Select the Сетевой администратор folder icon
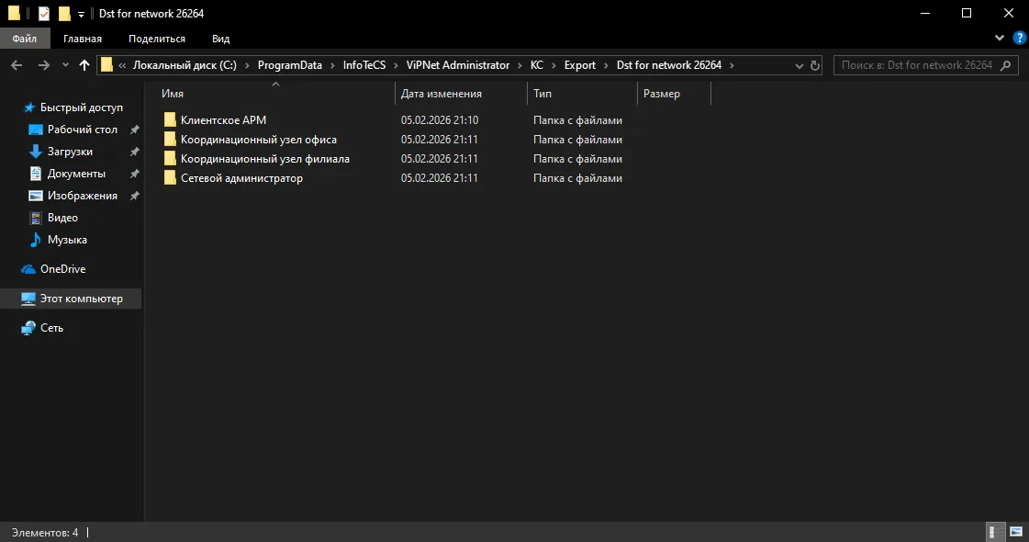 pos(170,177)
